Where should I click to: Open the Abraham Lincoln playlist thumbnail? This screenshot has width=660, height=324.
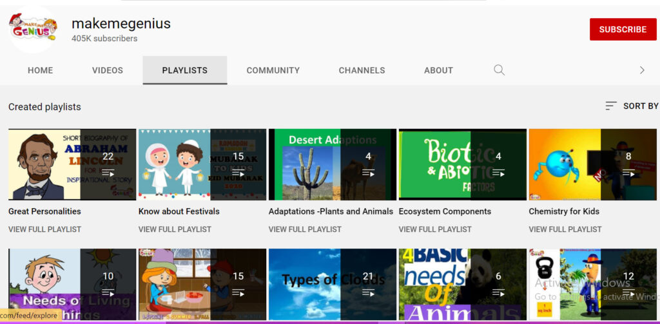pos(45,164)
